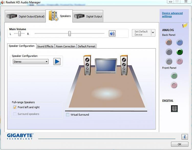This screenshot has height=150, width=192.
Task: Click the 'Main Volume' label
Action: 18,29
